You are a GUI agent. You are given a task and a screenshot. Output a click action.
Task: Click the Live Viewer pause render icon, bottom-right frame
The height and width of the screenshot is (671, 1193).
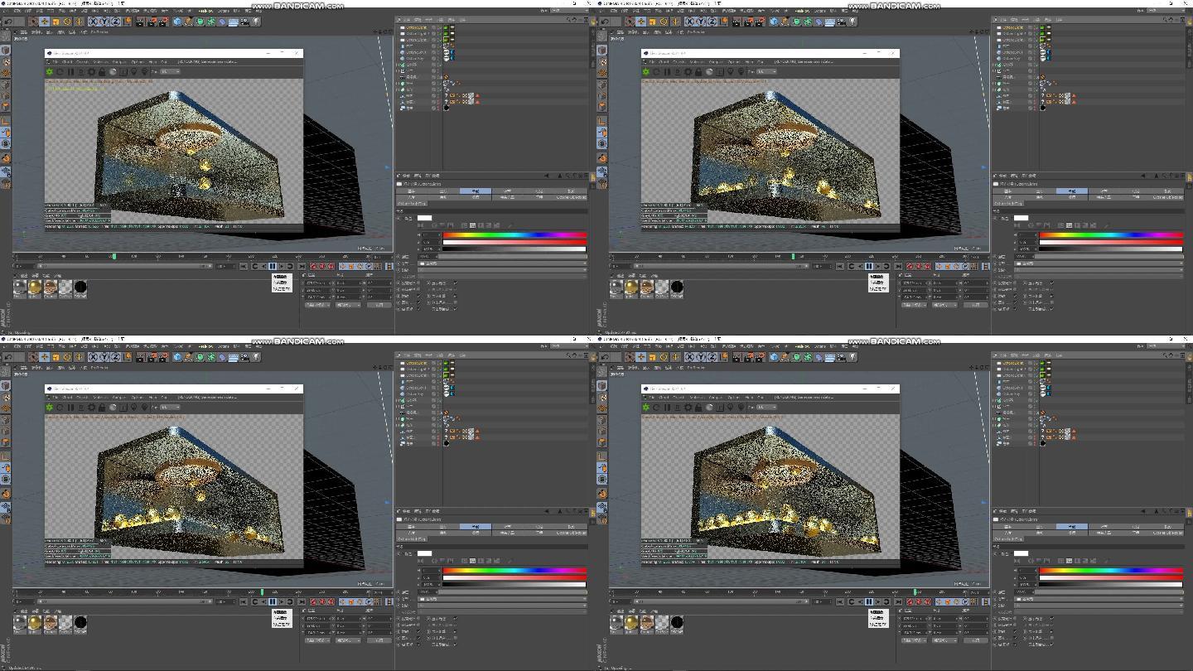[x=667, y=407]
